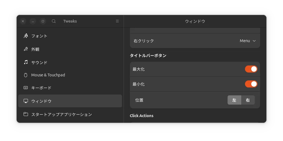Open the hamburger menu in Tweaks header
283x141 pixels.
(x=117, y=21)
